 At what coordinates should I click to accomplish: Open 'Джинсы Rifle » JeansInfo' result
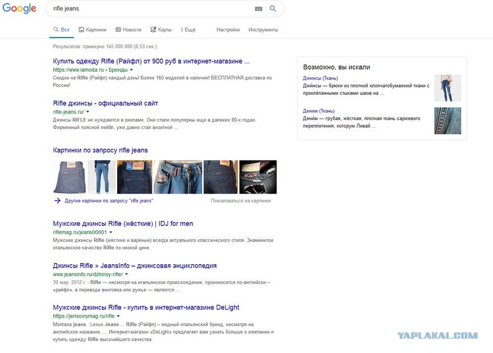pyautogui.click(x=135, y=265)
